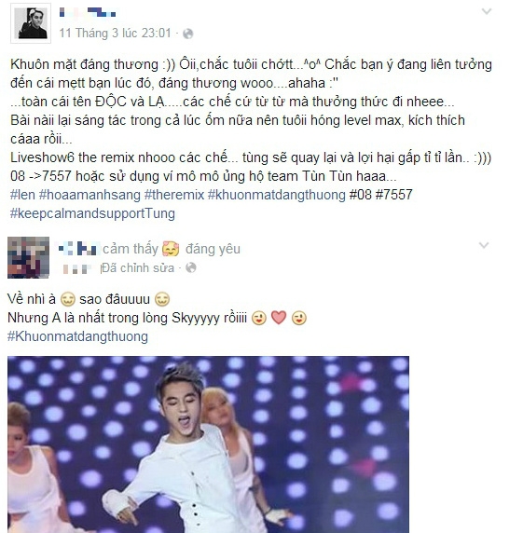Open #khuonmatdangthuong hashtag in first post
Screen dimensions: 523x533
pos(277,195)
